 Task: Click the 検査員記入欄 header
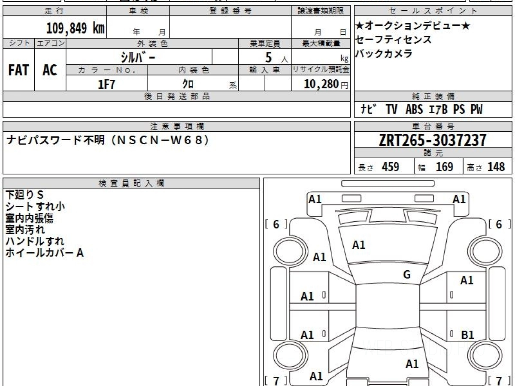coord(131,183)
